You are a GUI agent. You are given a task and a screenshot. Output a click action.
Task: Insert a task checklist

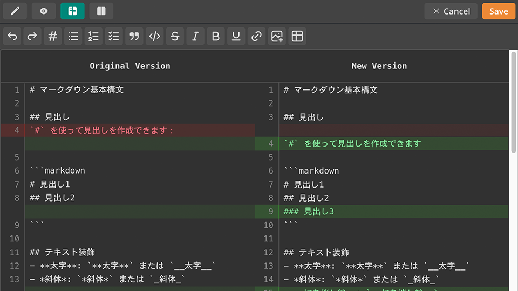point(114,36)
